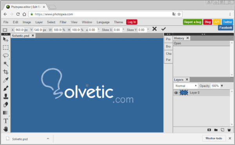Cancel the transform with X icon

coord(154,29)
